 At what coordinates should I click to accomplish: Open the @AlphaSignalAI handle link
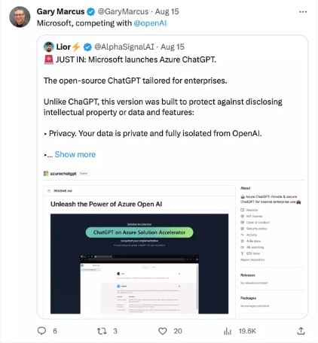coord(124,47)
